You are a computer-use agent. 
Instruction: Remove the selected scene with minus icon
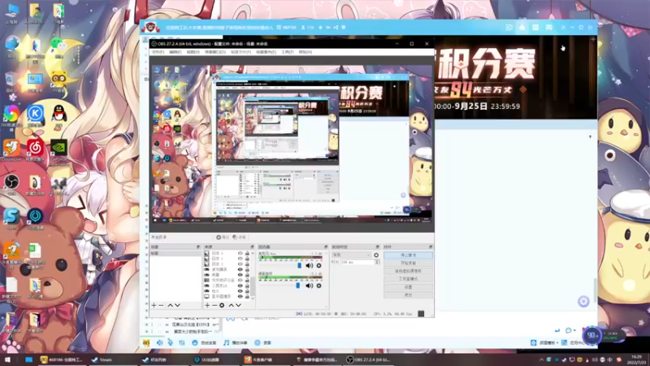[161, 306]
